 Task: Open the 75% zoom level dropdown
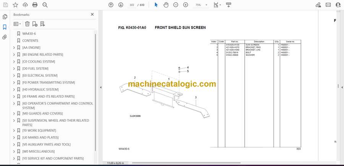pyautogui.click(x=206, y=5)
